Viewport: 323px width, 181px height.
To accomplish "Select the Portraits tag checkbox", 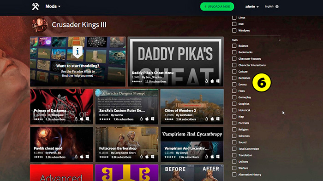I will click(234, 123).
